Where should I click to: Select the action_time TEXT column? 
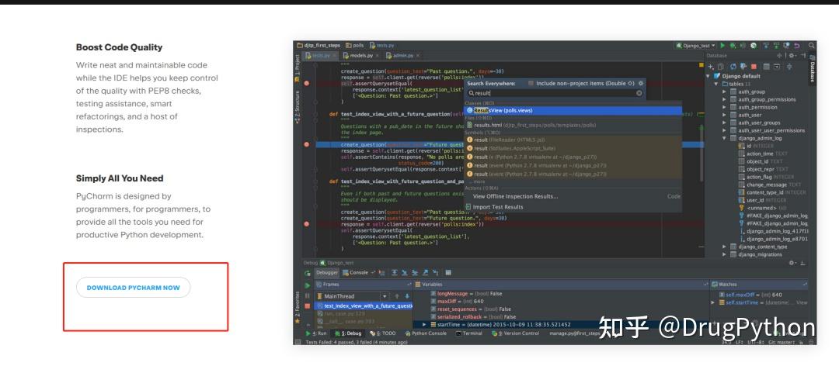[x=764, y=154]
